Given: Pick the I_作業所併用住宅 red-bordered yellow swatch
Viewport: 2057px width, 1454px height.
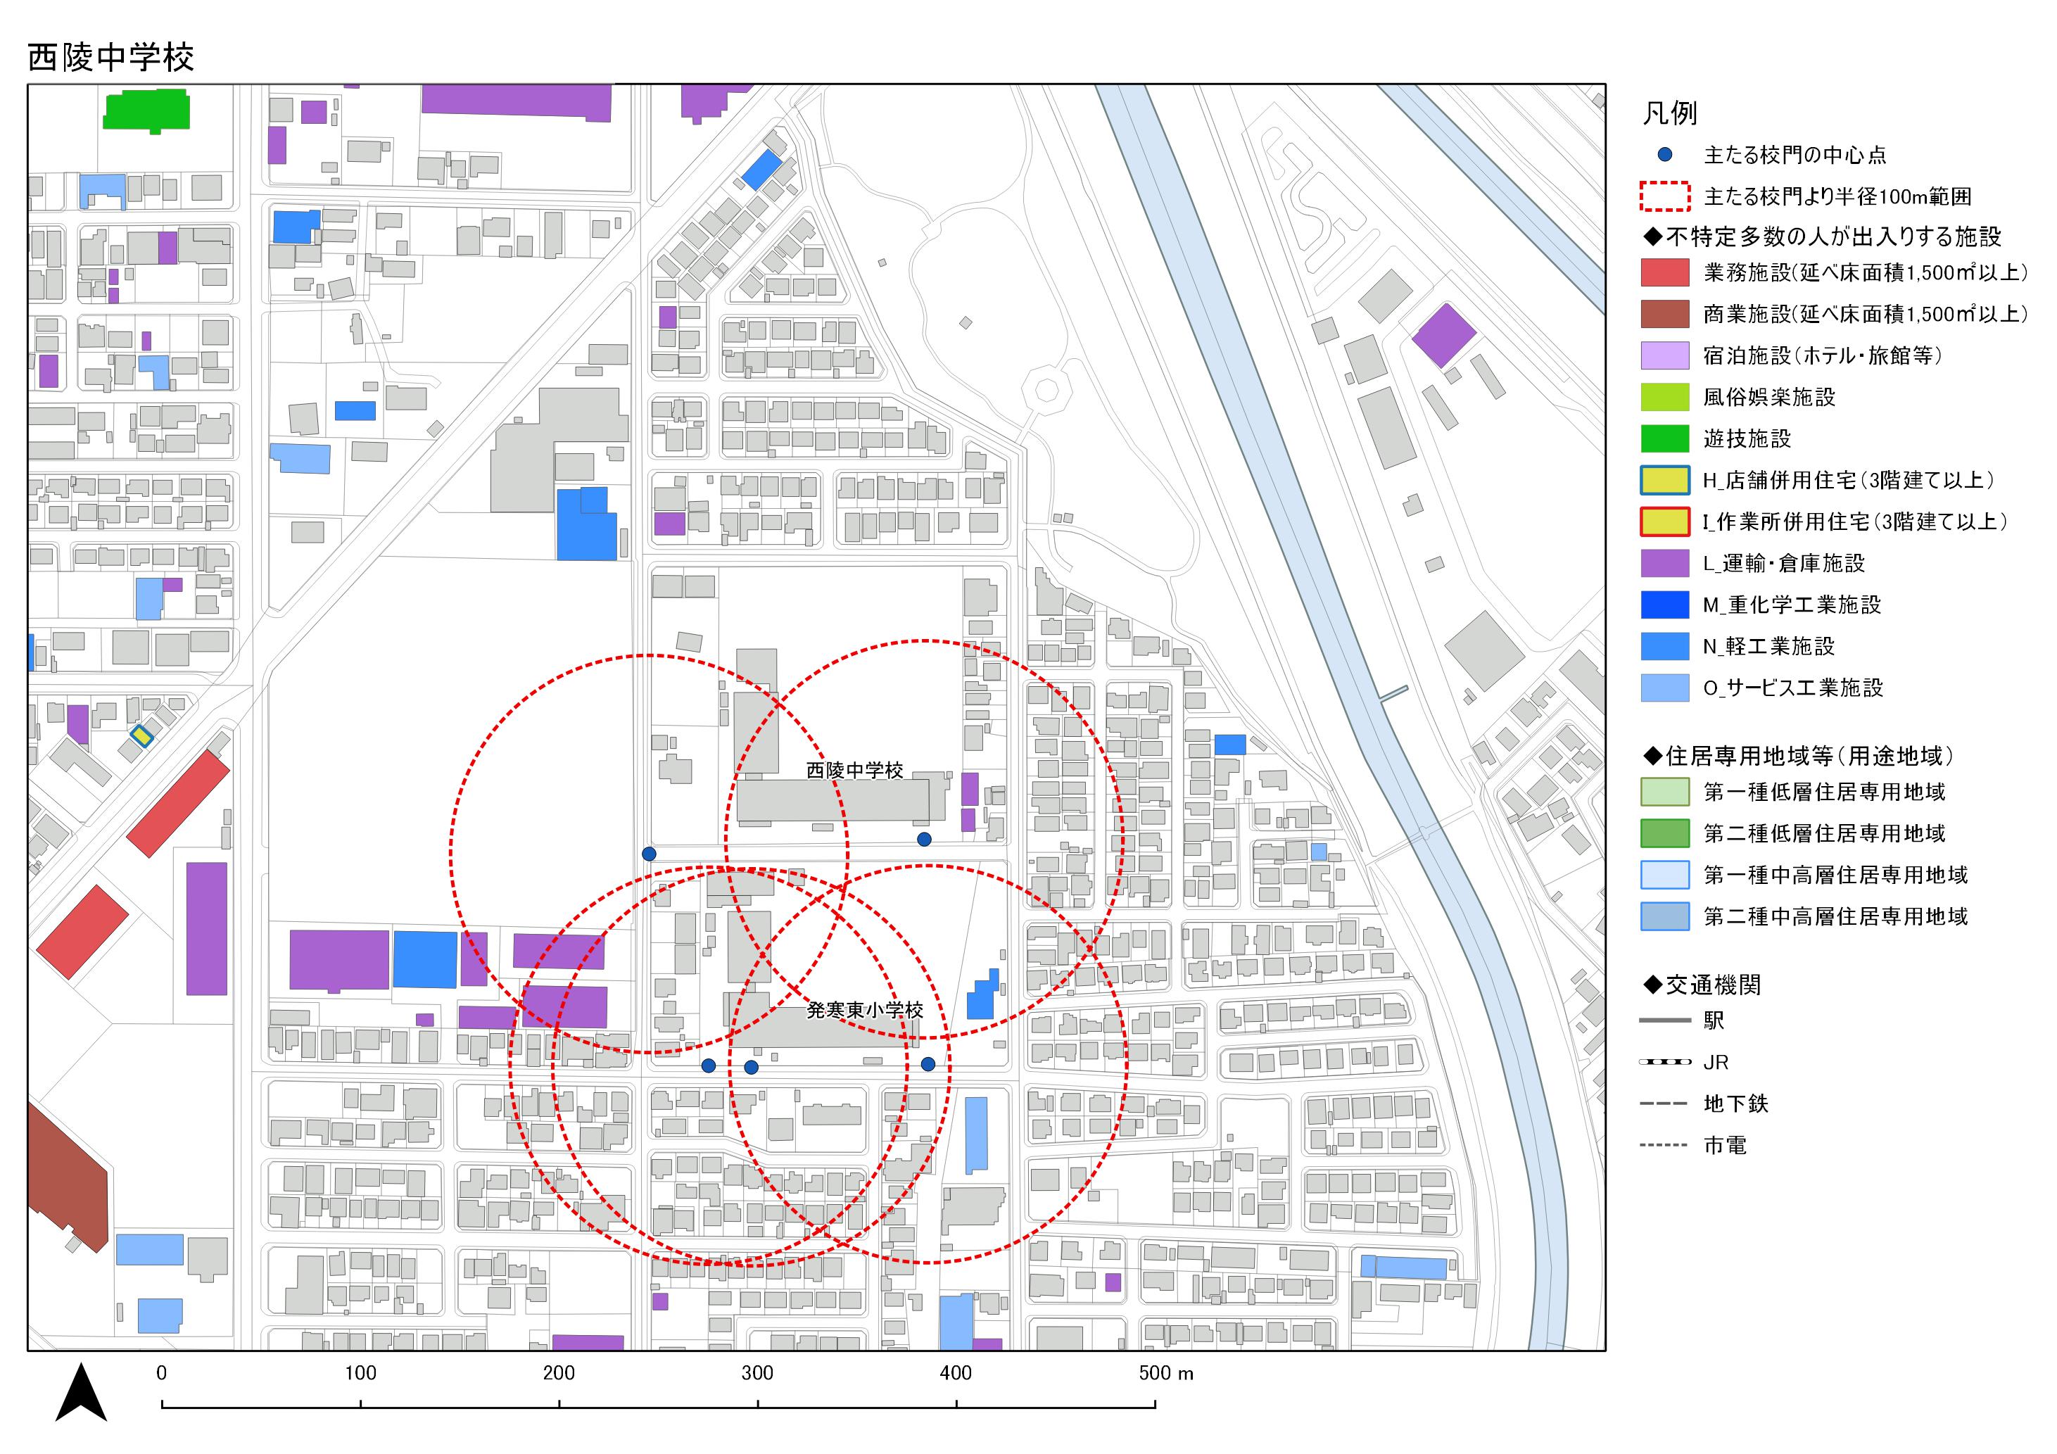Looking at the screenshot, I should tap(1664, 521).
